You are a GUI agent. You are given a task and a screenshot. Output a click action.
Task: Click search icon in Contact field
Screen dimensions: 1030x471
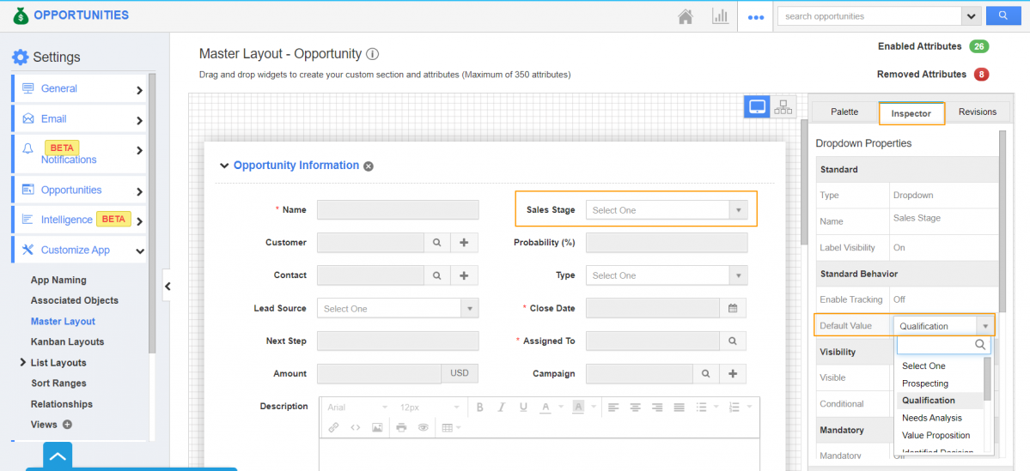(x=436, y=275)
